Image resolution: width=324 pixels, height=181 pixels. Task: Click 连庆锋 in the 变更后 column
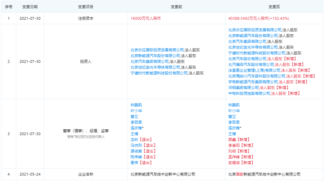click(x=234, y=128)
